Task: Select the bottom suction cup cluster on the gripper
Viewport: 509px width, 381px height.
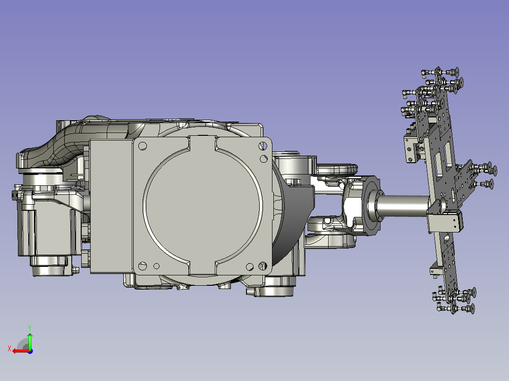Action: point(455,301)
